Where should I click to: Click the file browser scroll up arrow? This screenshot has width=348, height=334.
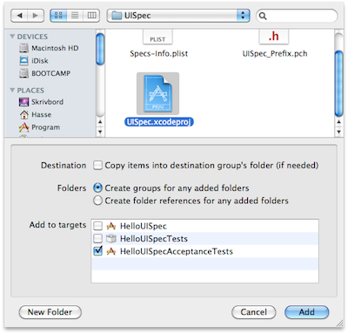[x=338, y=122]
